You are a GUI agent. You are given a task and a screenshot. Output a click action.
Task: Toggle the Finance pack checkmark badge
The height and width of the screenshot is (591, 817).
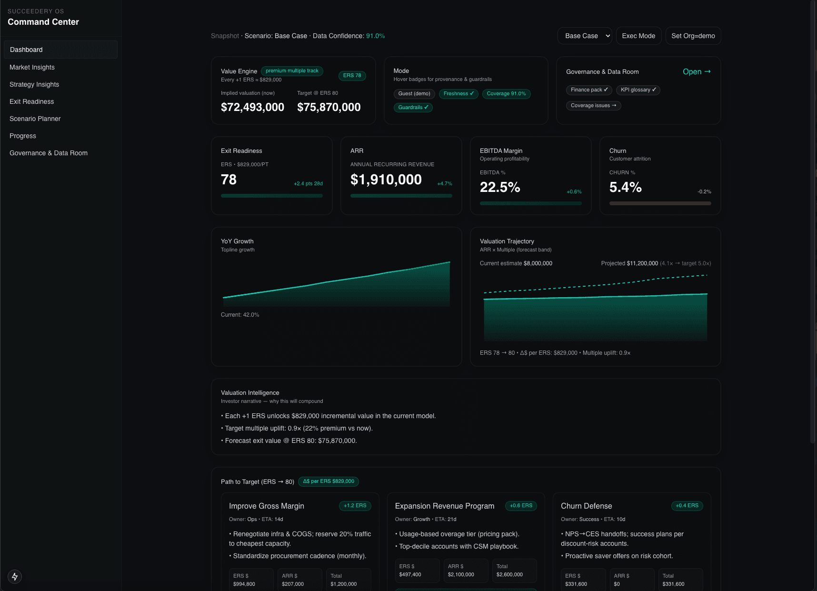coord(589,90)
